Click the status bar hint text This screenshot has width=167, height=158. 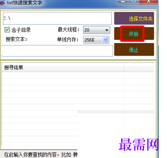click(41, 155)
